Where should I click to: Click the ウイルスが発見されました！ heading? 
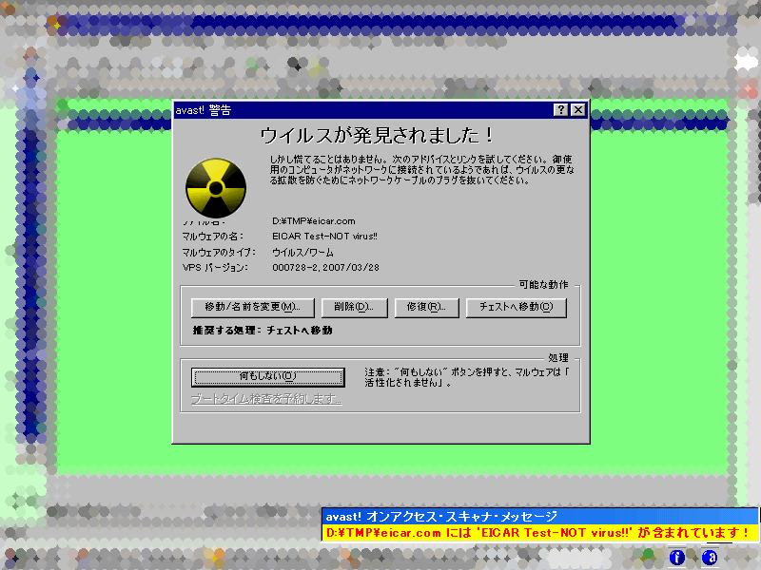point(377,135)
